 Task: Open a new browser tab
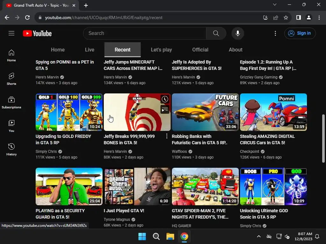point(86,5)
